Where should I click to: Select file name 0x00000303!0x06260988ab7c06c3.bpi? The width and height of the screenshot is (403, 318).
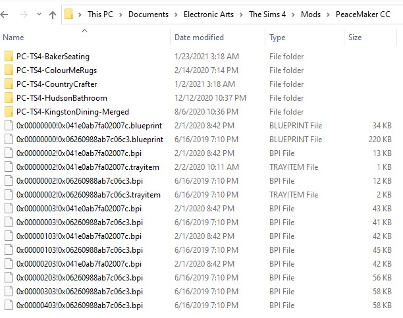[80, 292]
